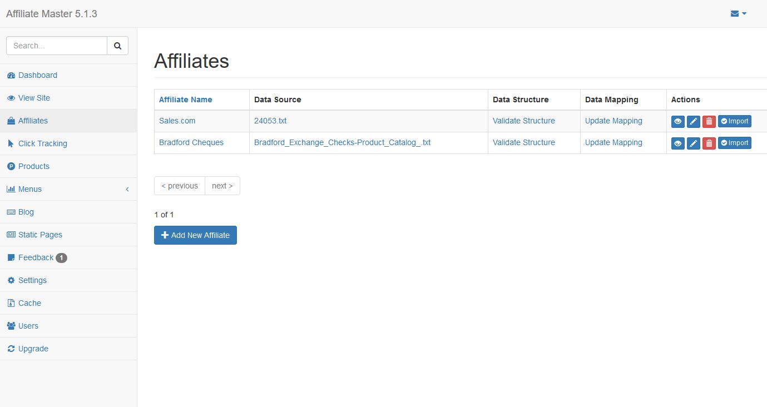767x407 pixels.
Task: Update Mapping for Bradford Cheques
Action: coord(613,142)
